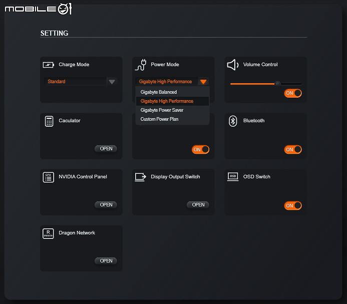Select Gigabyte Balanced power plan

172,92
